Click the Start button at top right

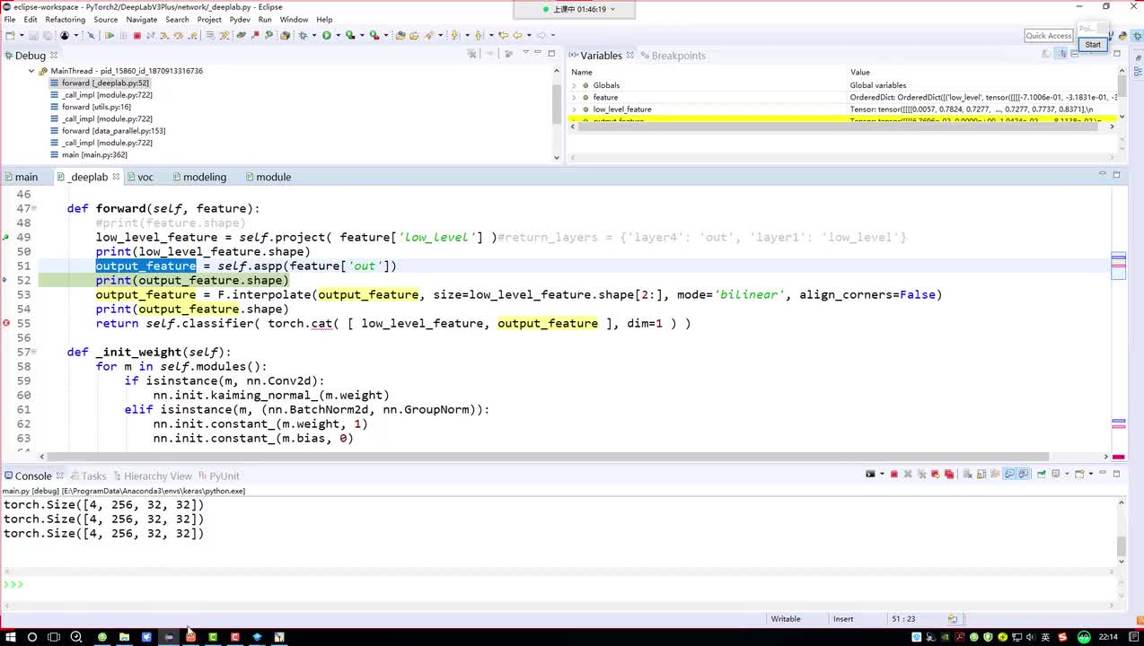1092,45
